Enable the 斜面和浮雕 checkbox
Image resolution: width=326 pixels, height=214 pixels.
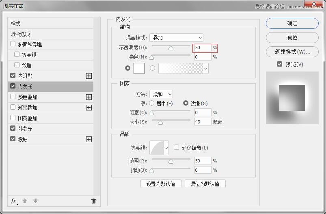point(13,44)
